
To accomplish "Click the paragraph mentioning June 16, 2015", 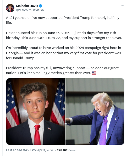I will (x=64, y=35).
